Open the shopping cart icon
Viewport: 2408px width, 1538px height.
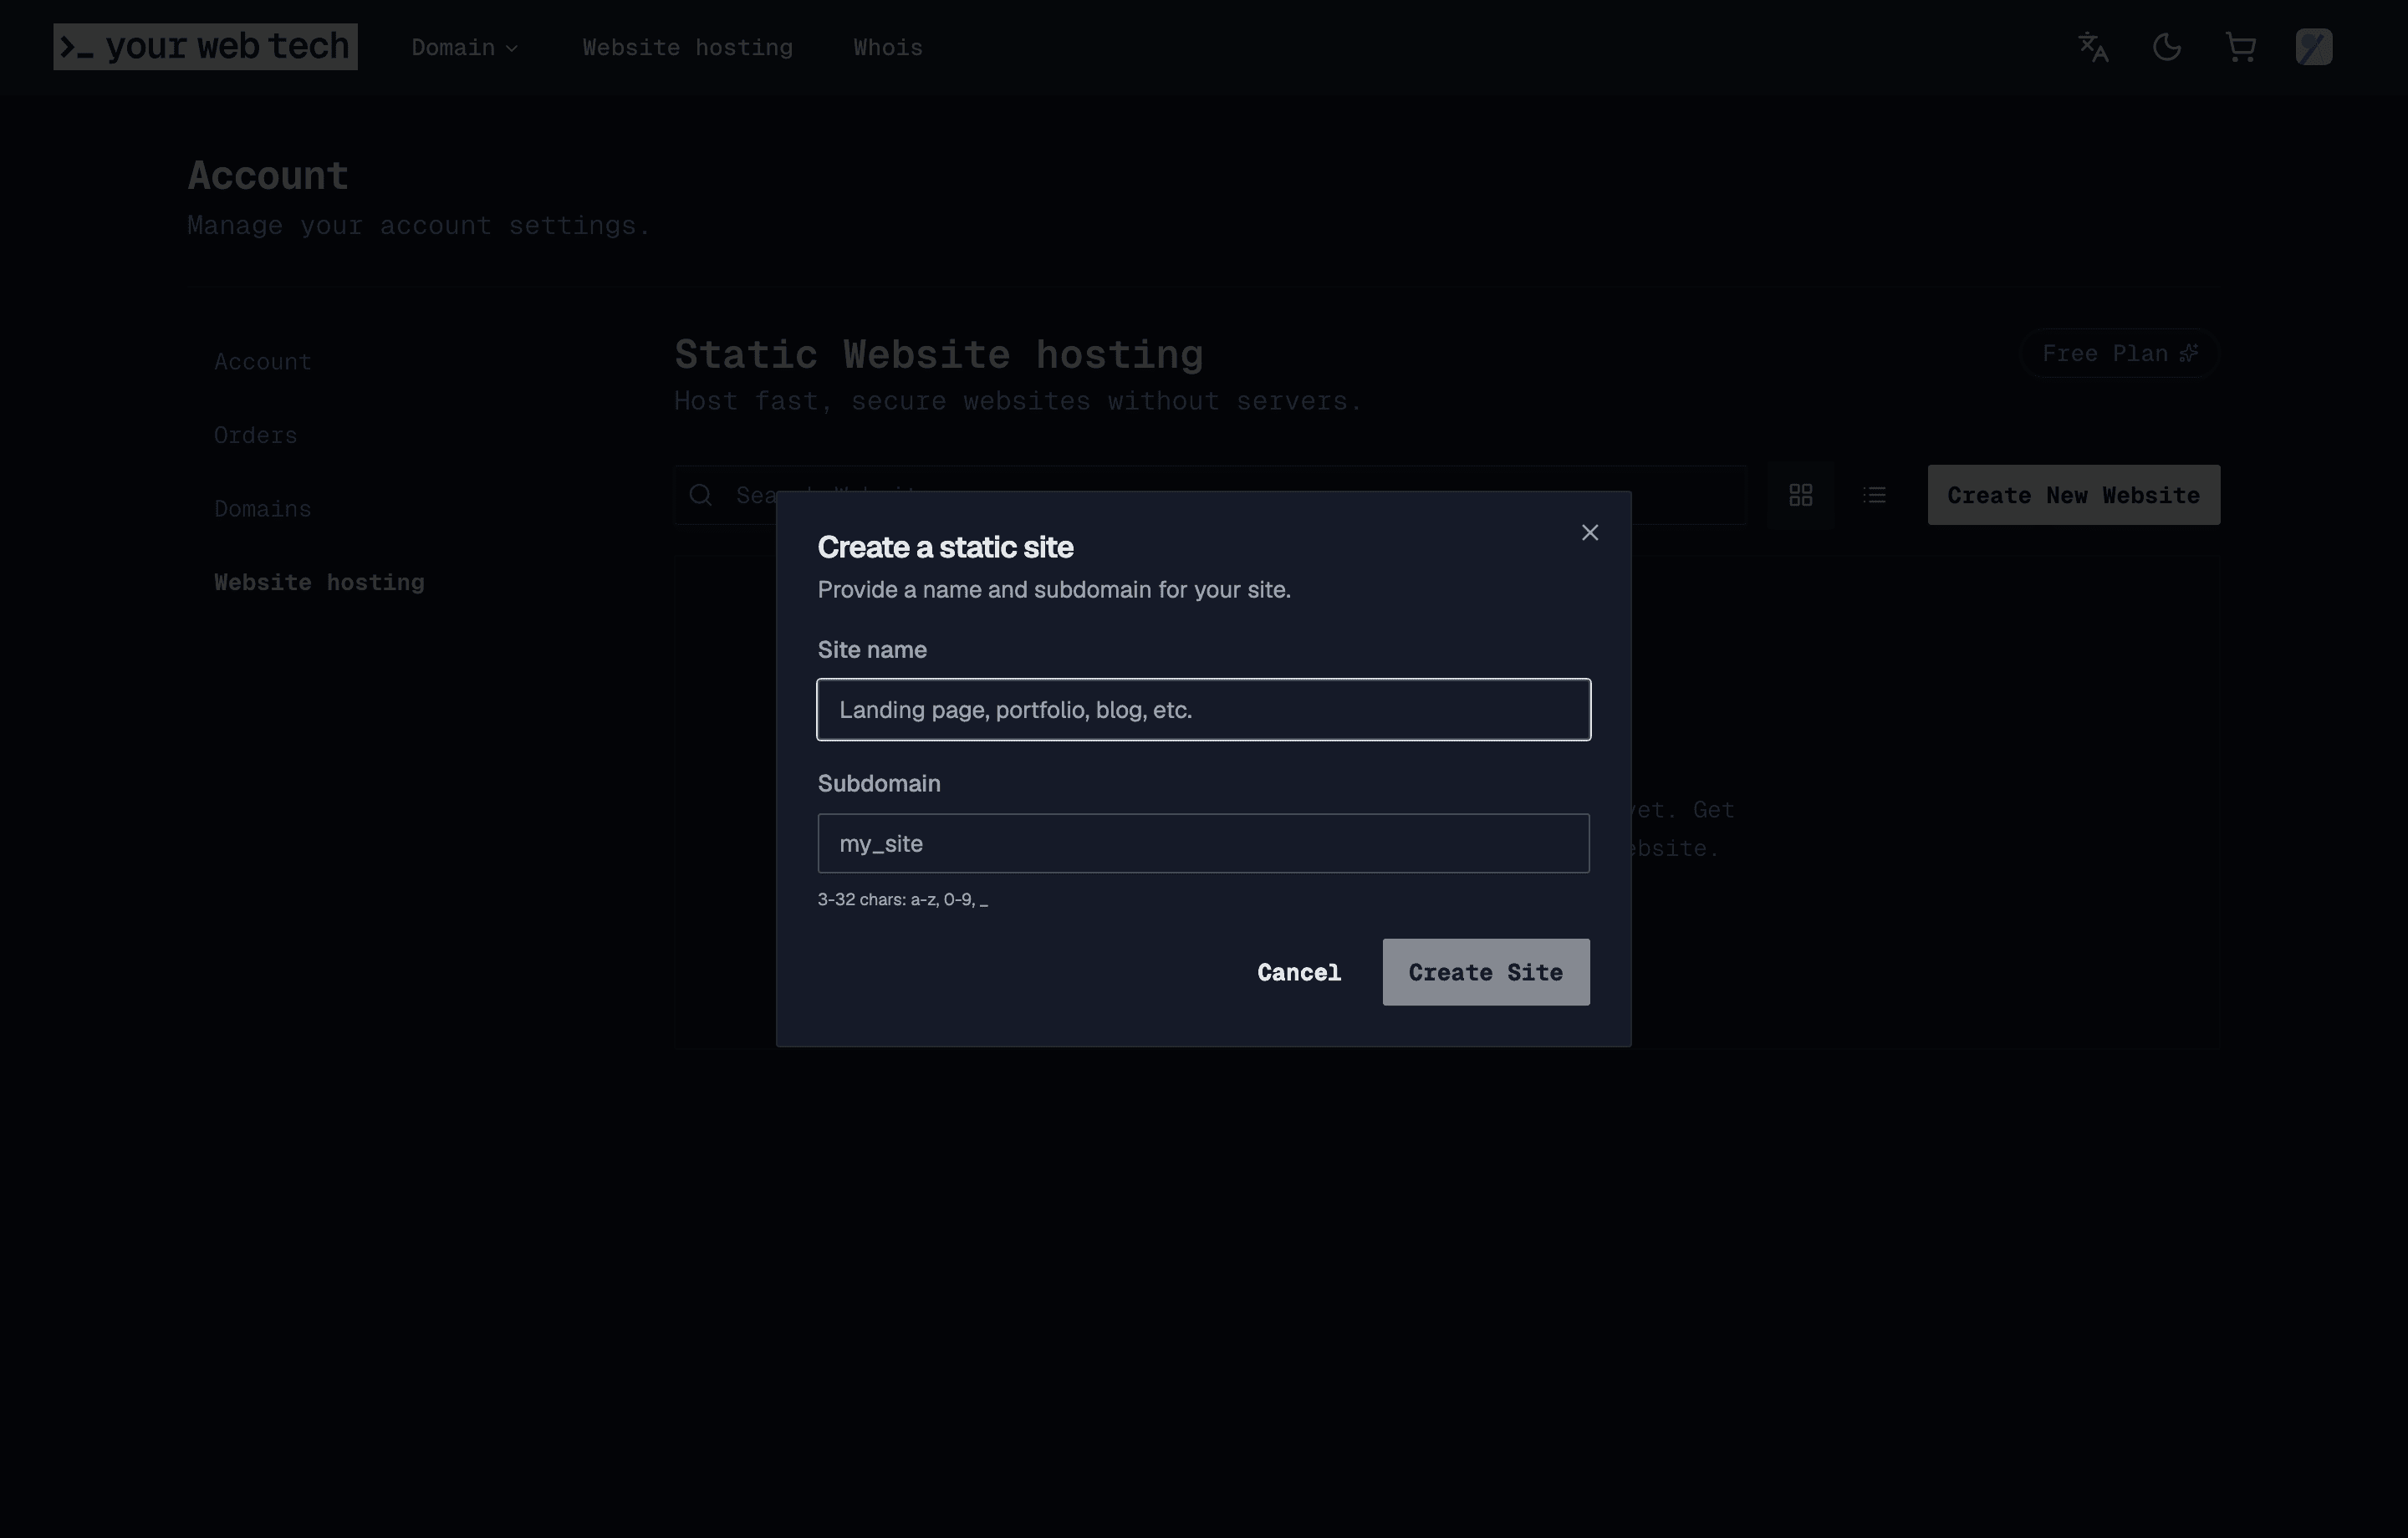pyautogui.click(x=2241, y=47)
